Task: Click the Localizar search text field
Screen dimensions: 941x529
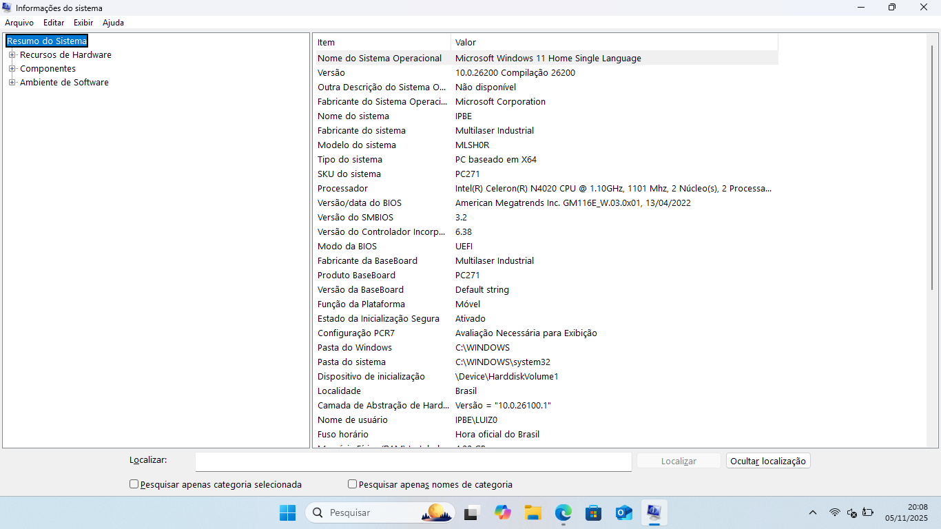Action: [x=413, y=461]
